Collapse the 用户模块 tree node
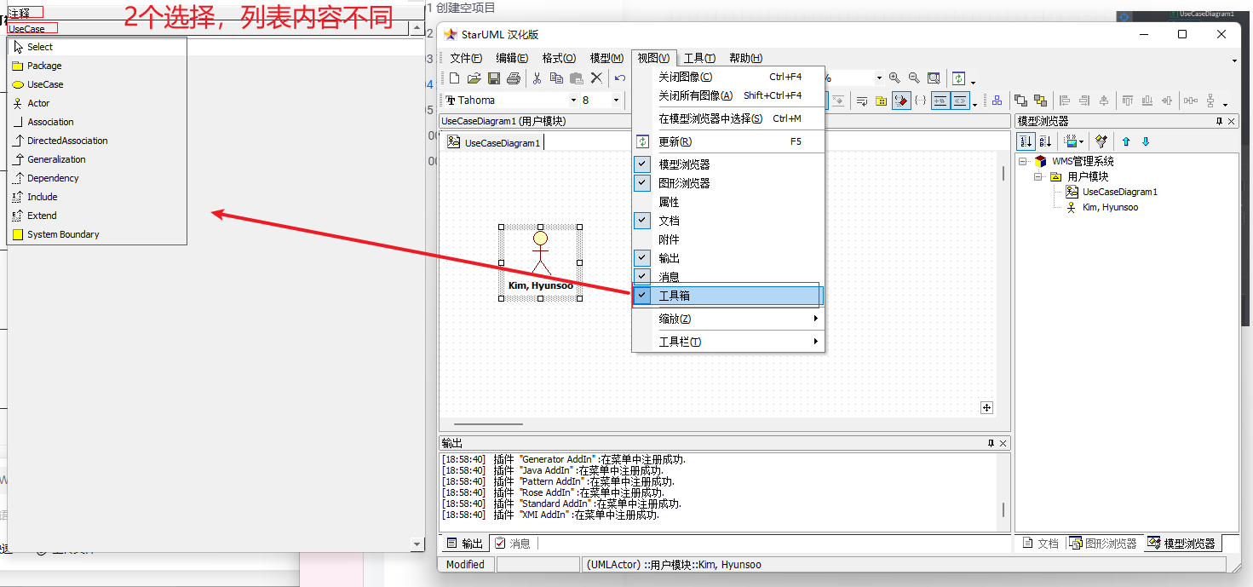 click(x=1038, y=176)
